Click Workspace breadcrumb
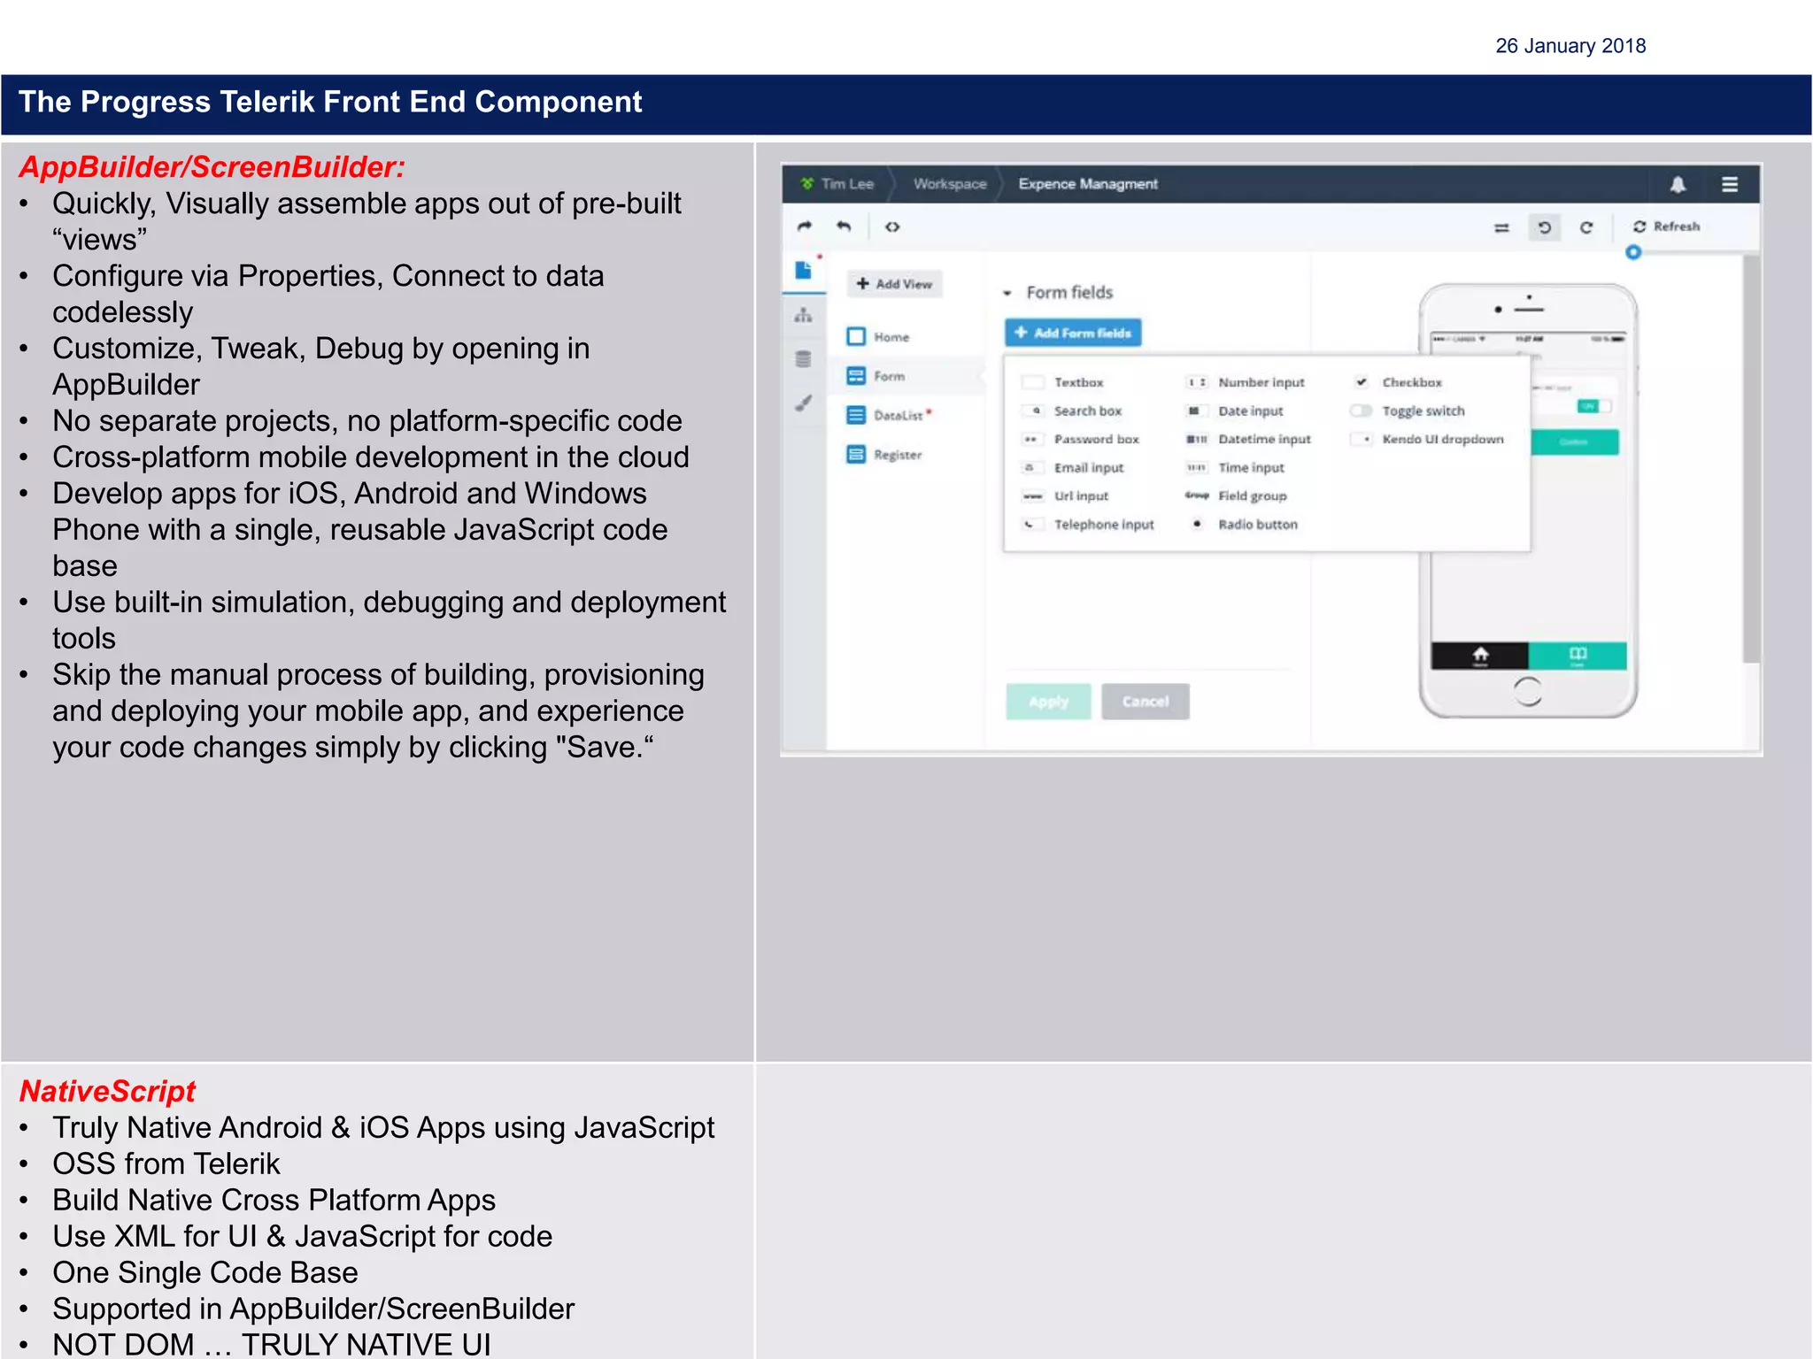 click(950, 184)
